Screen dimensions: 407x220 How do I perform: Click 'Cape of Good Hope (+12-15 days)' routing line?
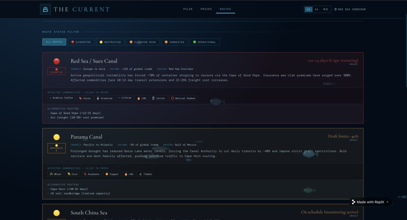tap(75, 113)
